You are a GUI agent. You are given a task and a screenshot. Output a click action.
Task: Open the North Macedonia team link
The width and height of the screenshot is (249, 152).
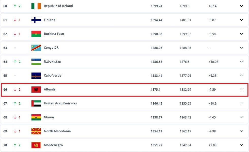(57, 131)
